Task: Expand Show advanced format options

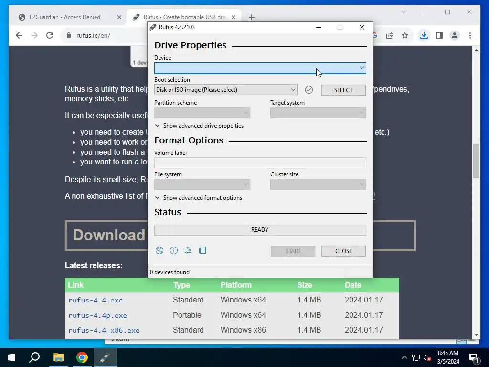Action: 198,198
